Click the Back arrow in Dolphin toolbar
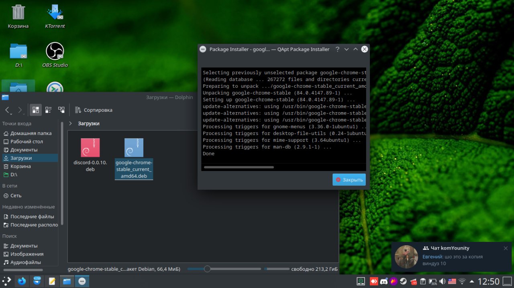Screen dimensions: 514x288 click(x=8, y=110)
